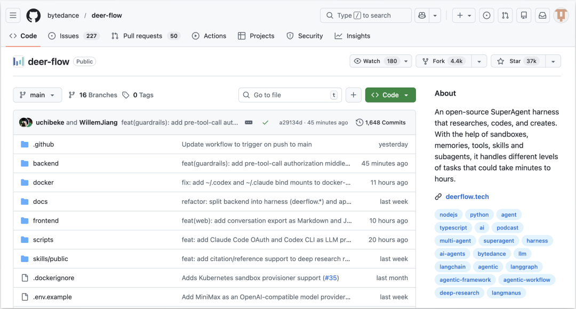View the 1,648 Commits history
576x309 pixels.
click(x=381, y=123)
